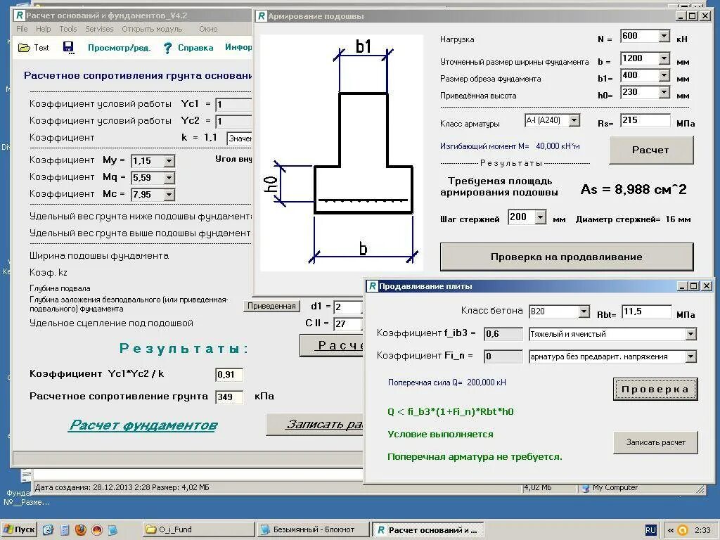Click the Приведенная button
Screen dimensions: 720x540
(x=271, y=307)
